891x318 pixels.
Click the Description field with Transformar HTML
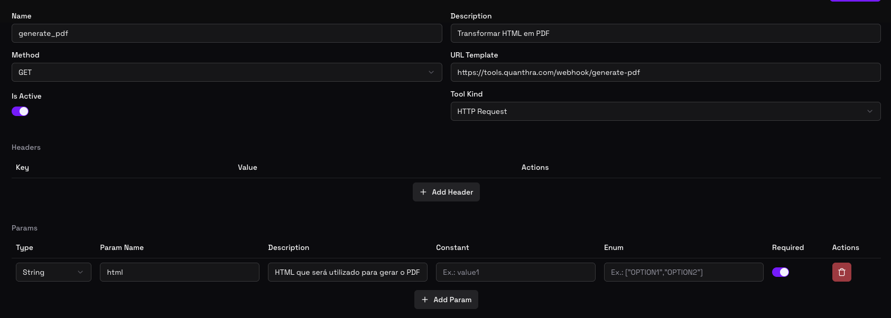[665, 33]
